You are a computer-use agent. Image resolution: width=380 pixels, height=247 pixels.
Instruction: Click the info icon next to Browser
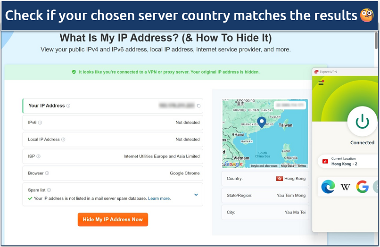coord(47,173)
